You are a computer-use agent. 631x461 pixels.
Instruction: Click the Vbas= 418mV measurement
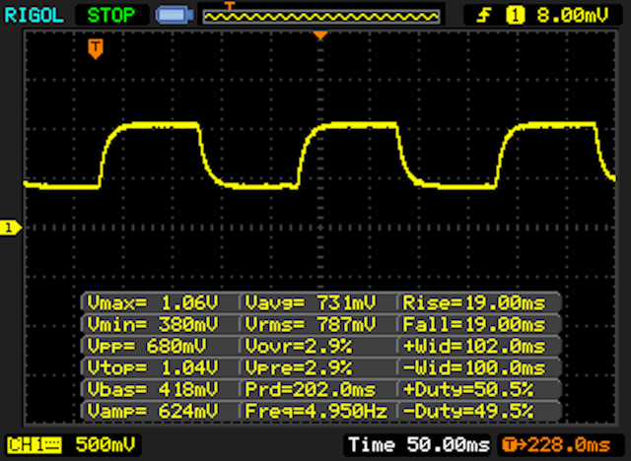pyautogui.click(x=153, y=389)
